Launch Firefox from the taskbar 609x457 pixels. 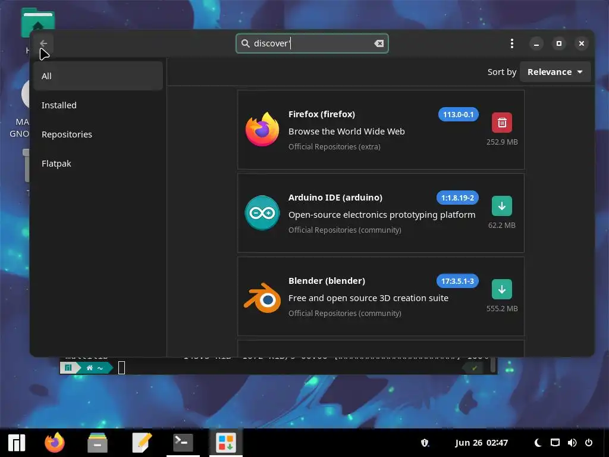tap(54, 443)
